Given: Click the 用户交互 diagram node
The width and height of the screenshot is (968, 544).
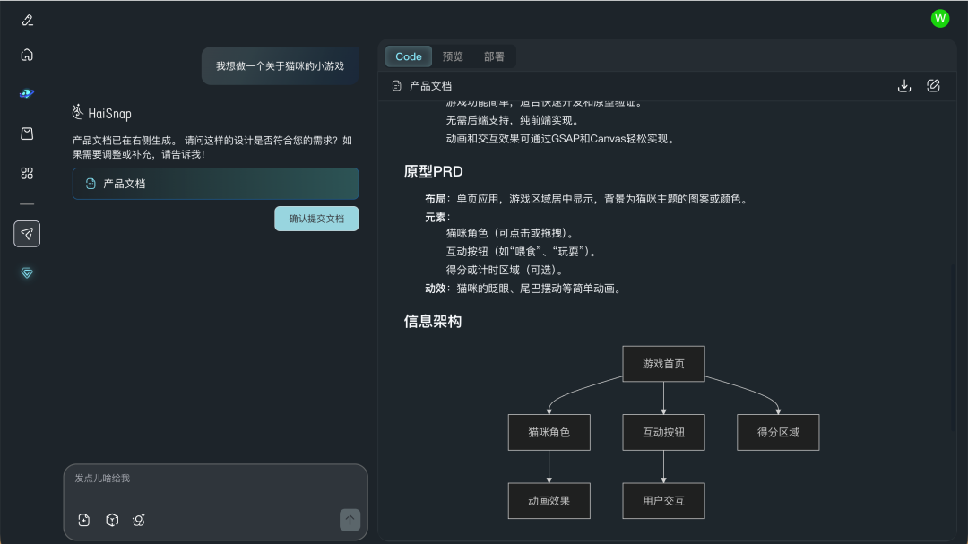Looking at the screenshot, I should (x=663, y=501).
